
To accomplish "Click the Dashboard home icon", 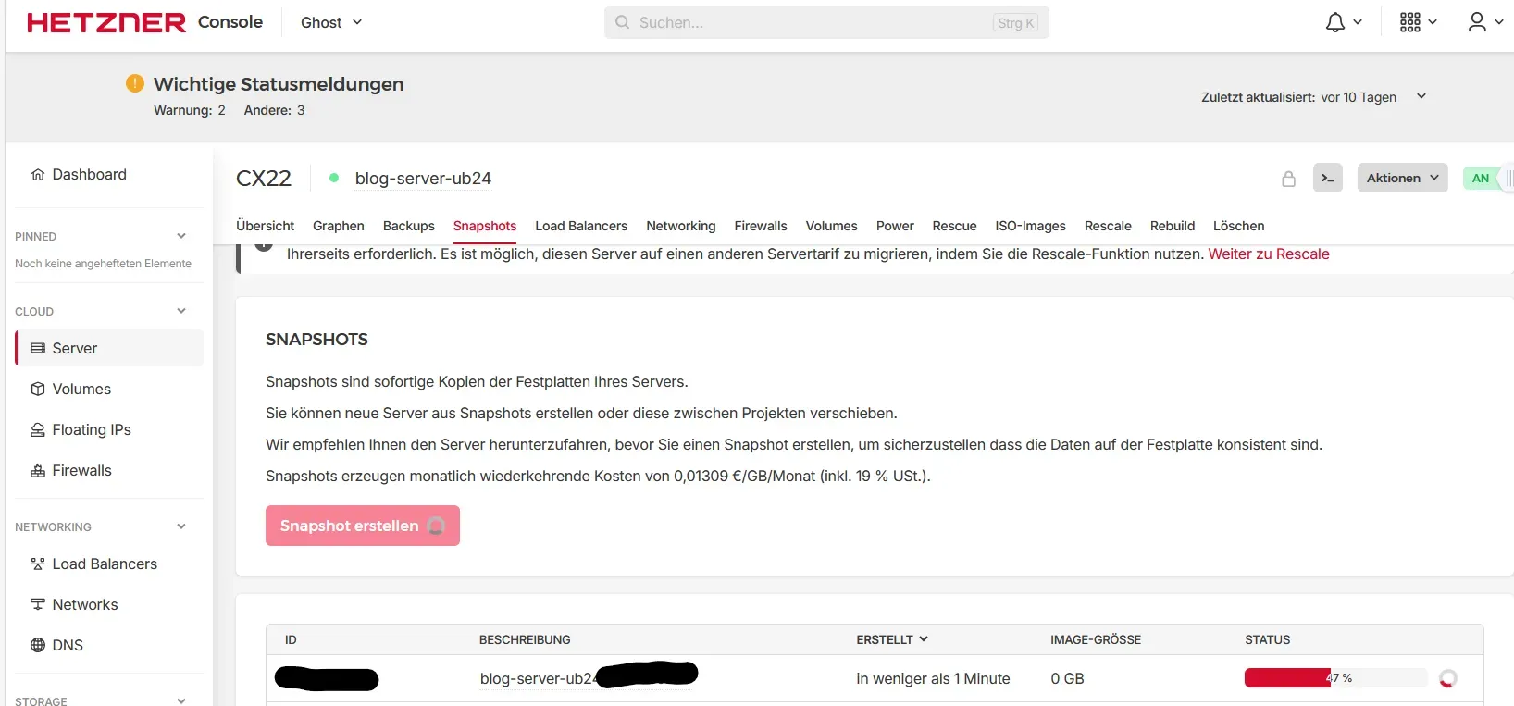I will click(x=38, y=175).
